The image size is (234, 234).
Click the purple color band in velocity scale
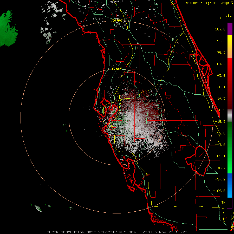pos(230,29)
